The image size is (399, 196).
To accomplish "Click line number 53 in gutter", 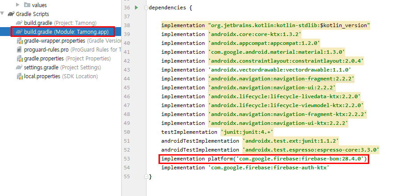I will (x=127, y=159).
